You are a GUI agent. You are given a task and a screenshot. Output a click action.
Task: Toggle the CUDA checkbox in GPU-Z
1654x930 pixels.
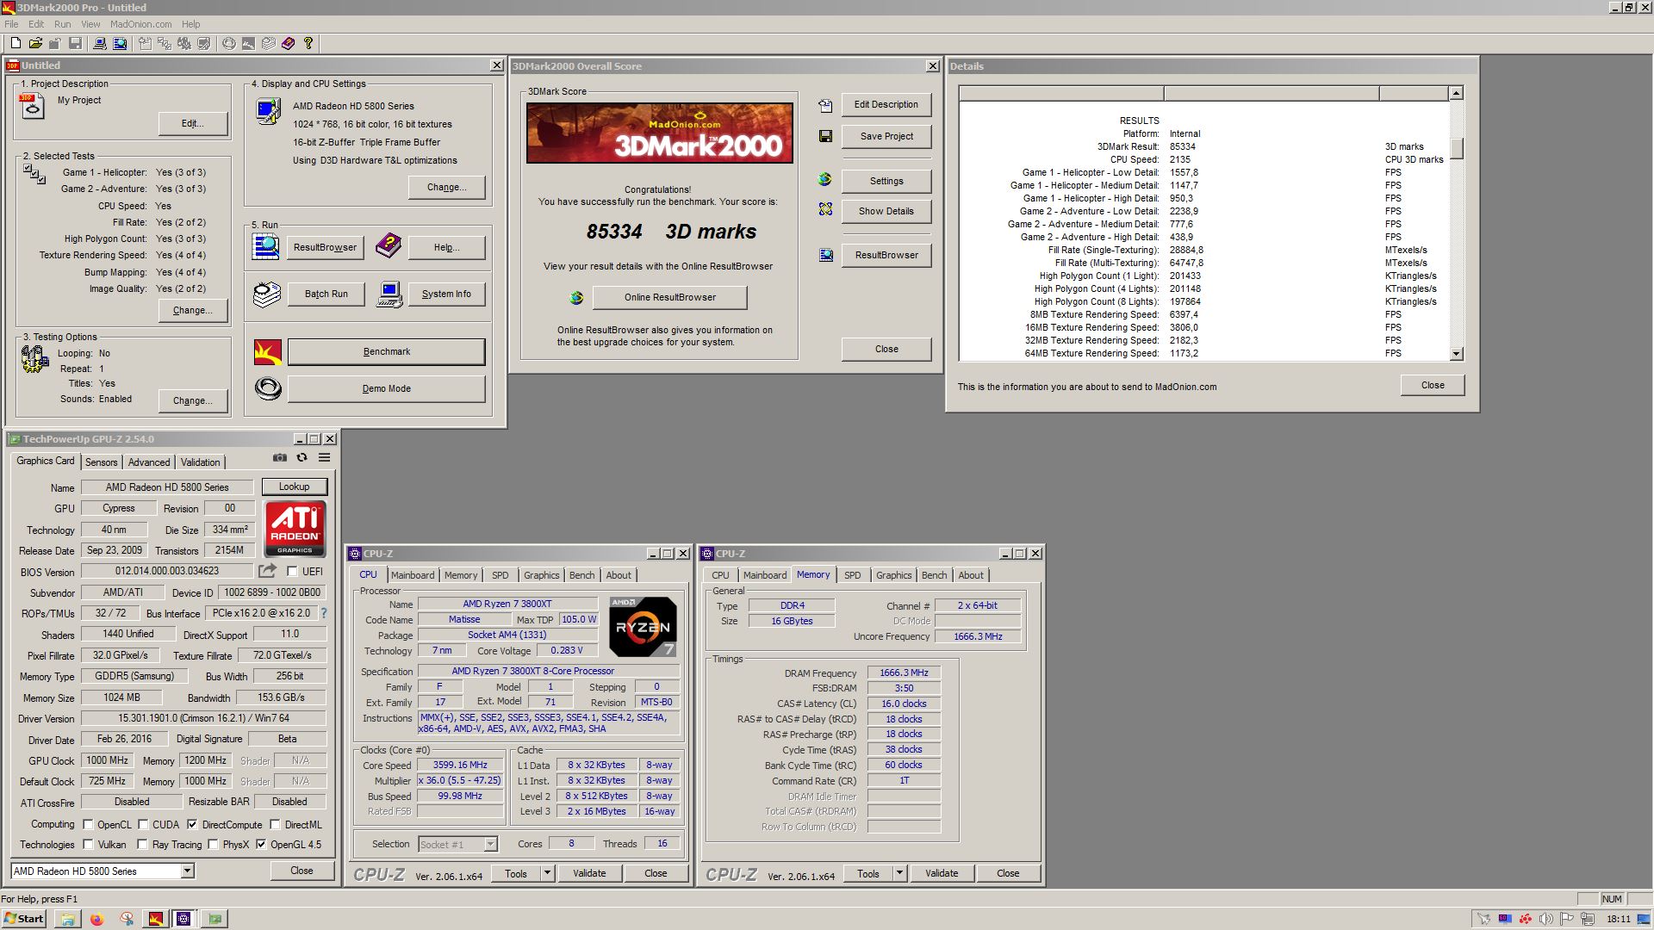(143, 824)
